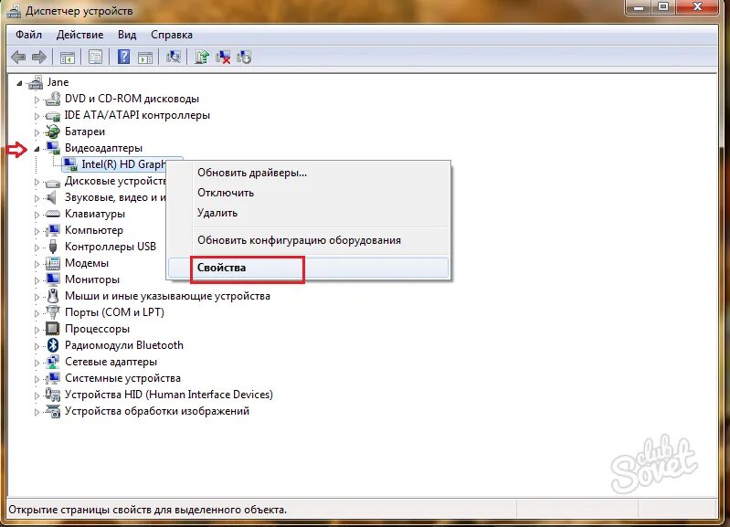Click the Порты (COM и LPT) icon
Image resolution: width=730 pixels, height=527 pixels.
pos(53,312)
